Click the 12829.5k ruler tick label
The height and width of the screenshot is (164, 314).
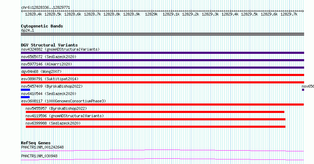(249, 14)
